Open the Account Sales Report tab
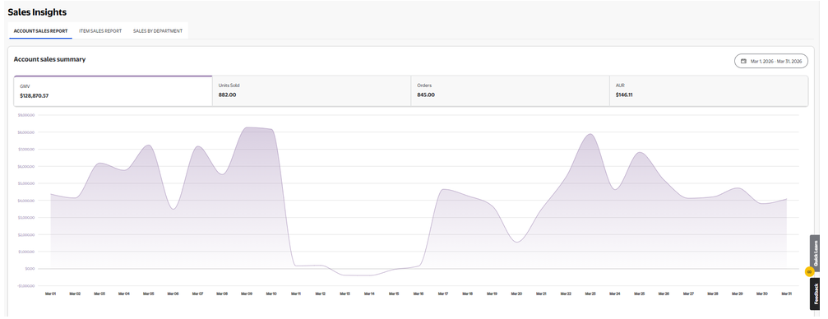Screen dimensions: 828x319 (40, 30)
